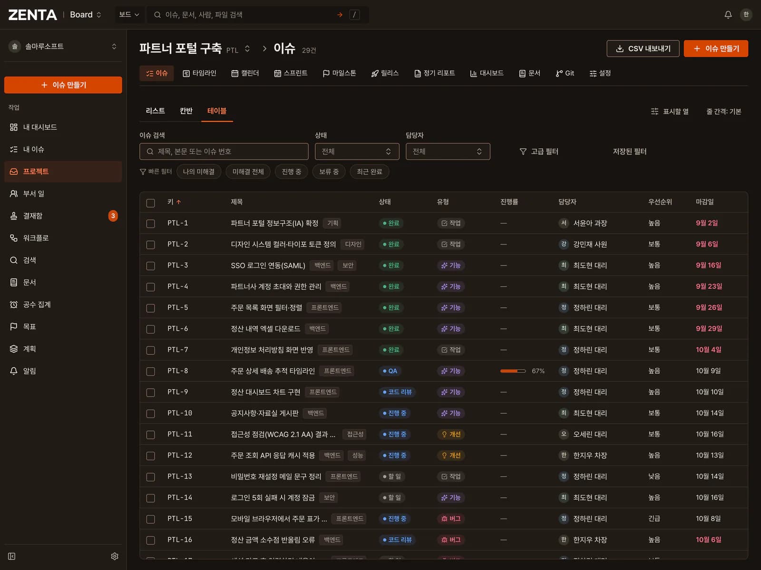
Task: Open user avatar 한 menu
Action: 746,15
